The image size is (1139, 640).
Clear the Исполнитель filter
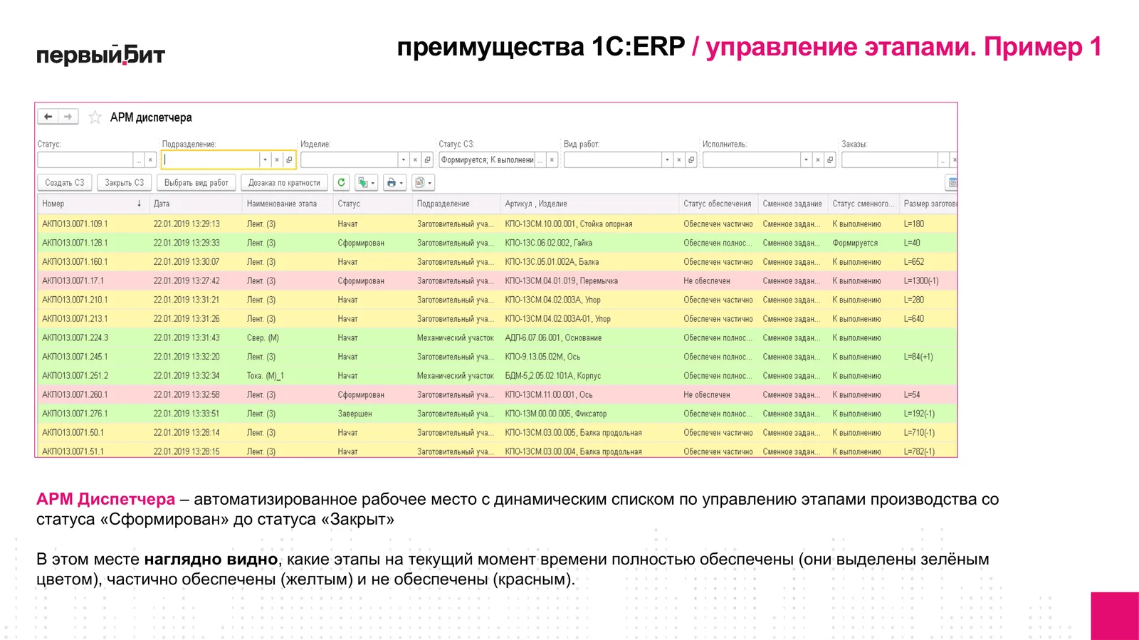tap(818, 160)
